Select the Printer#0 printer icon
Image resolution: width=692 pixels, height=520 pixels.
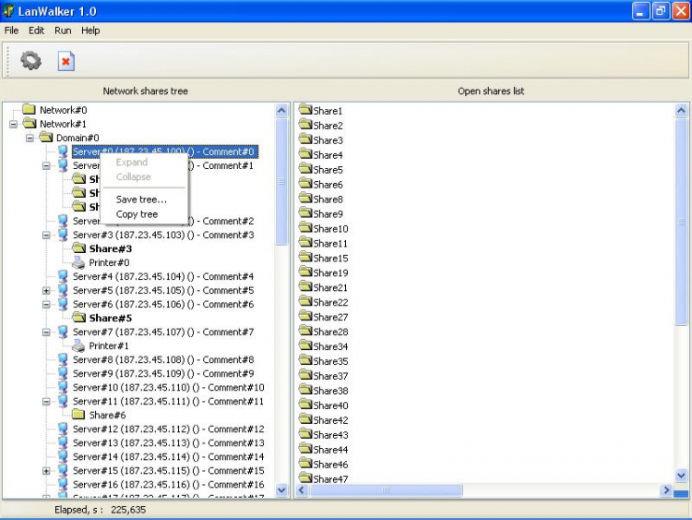79,262
